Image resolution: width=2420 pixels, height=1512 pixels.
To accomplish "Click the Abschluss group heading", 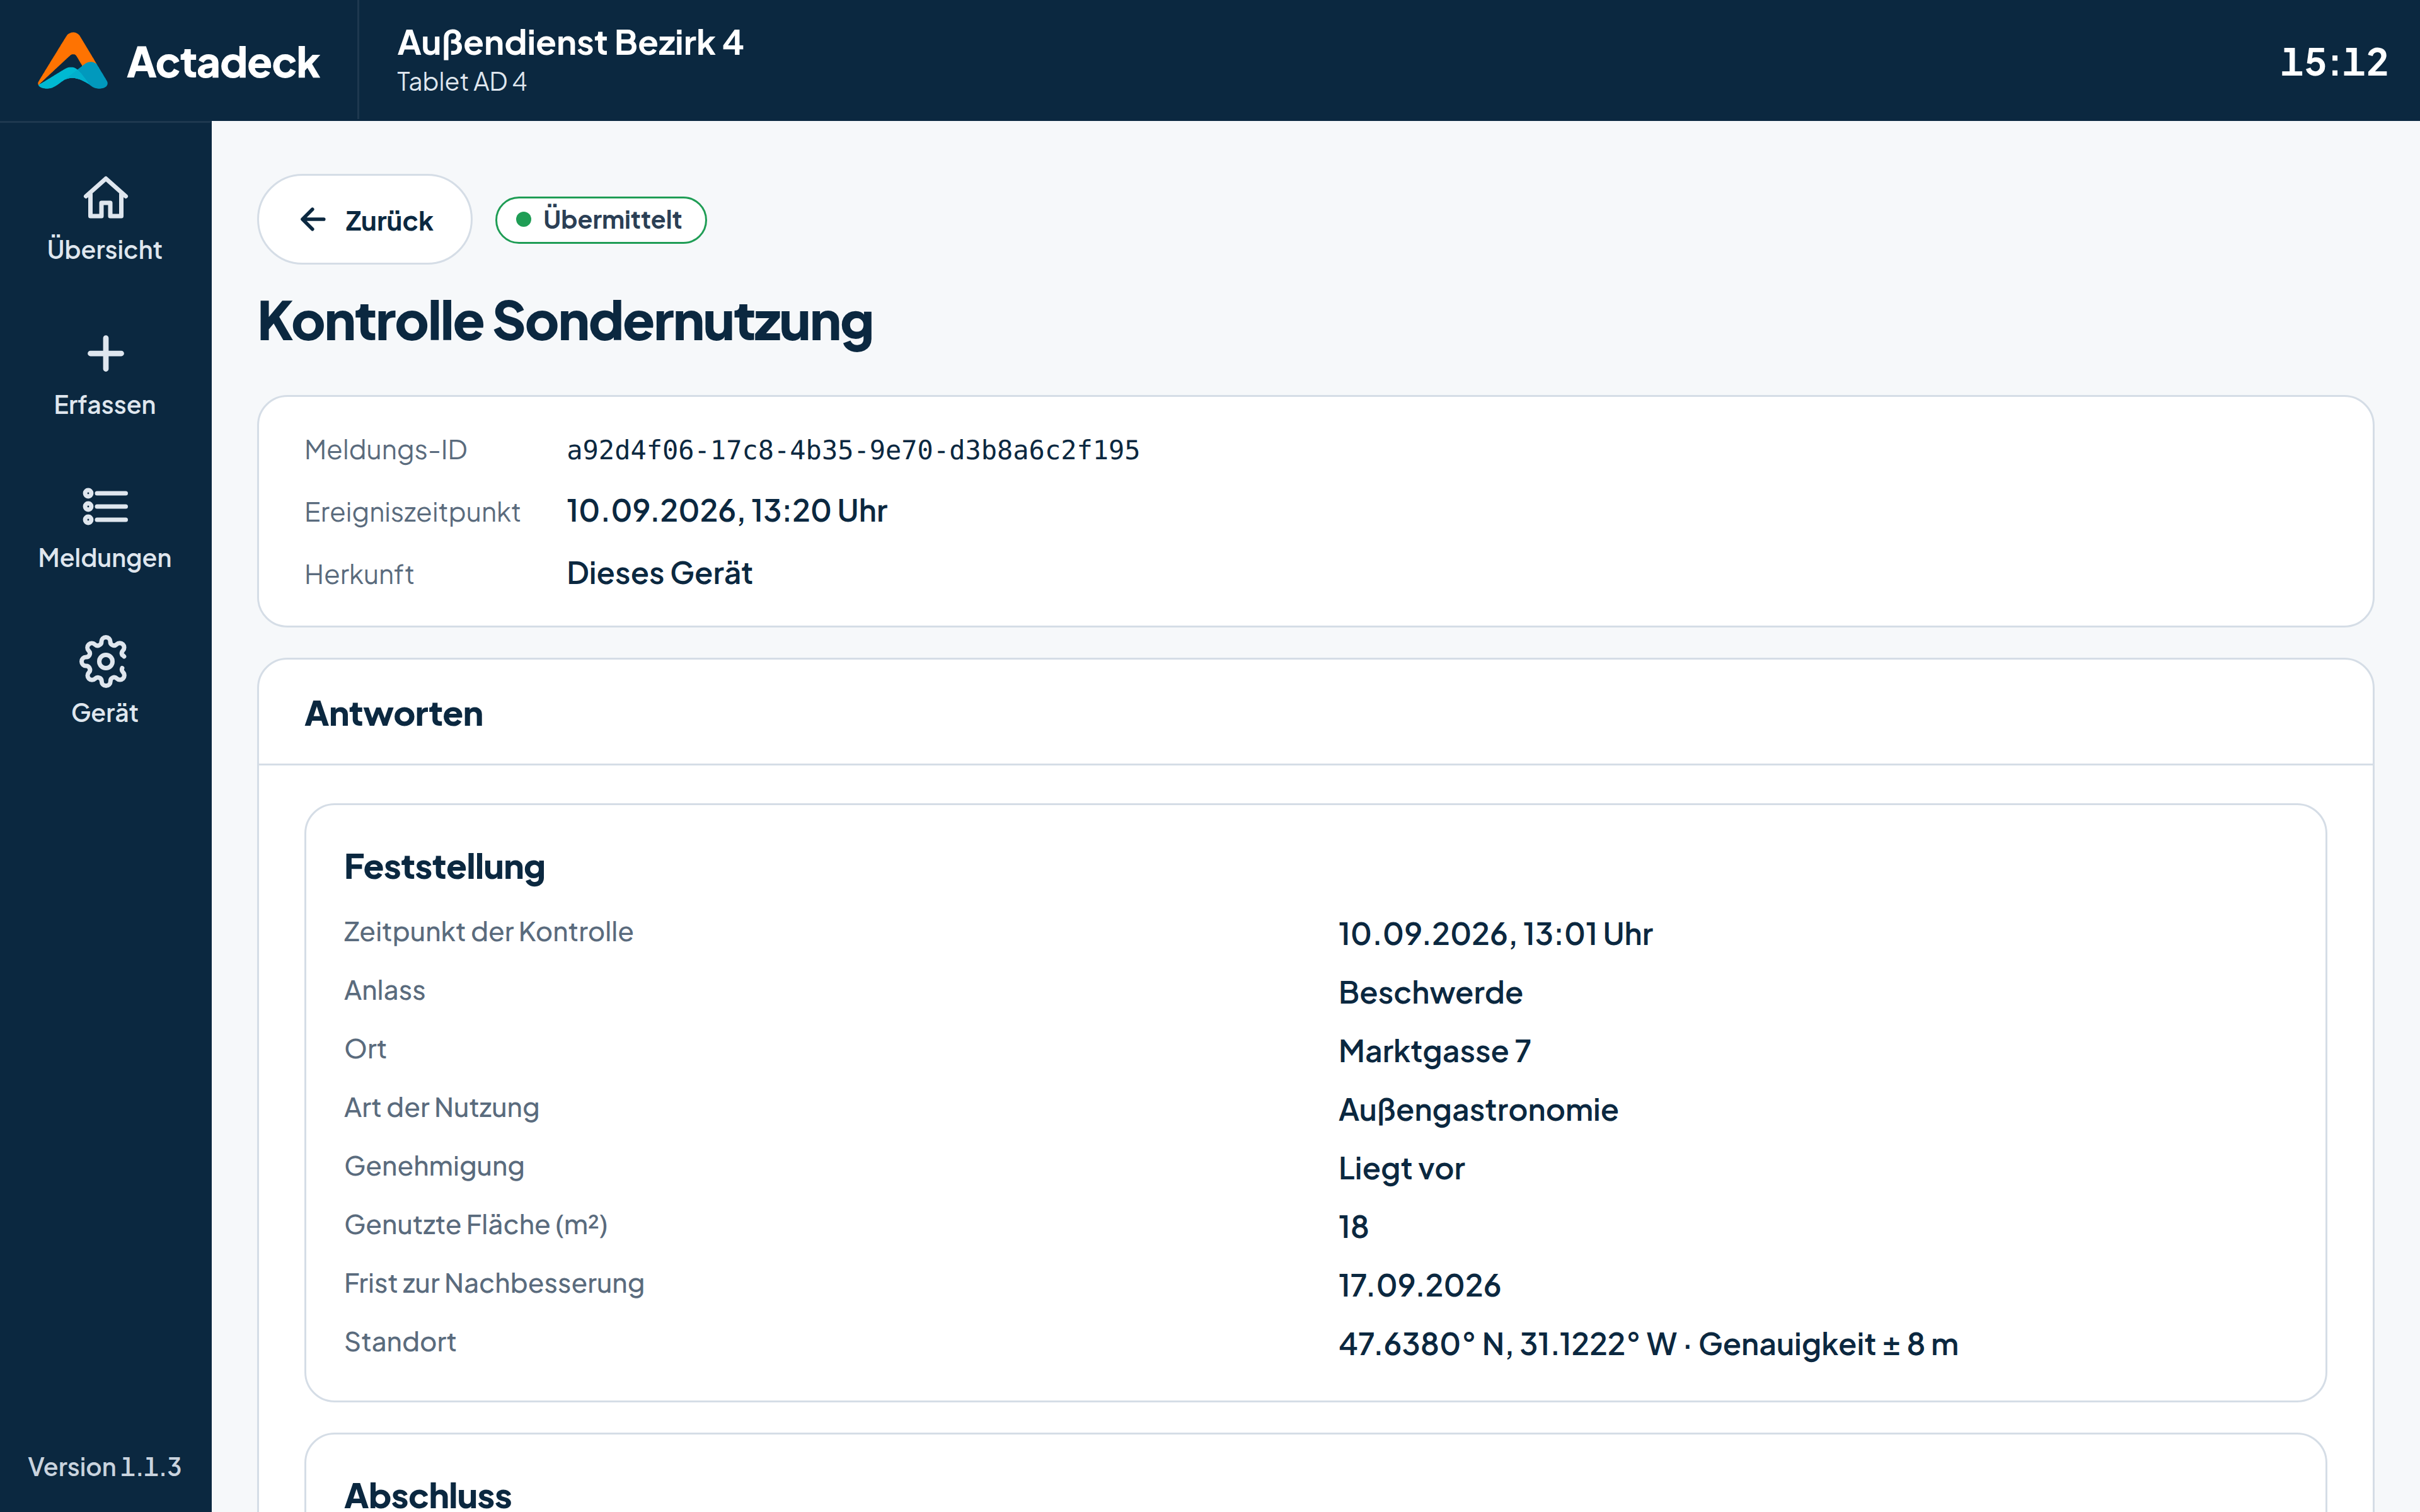I will 427,1495.
